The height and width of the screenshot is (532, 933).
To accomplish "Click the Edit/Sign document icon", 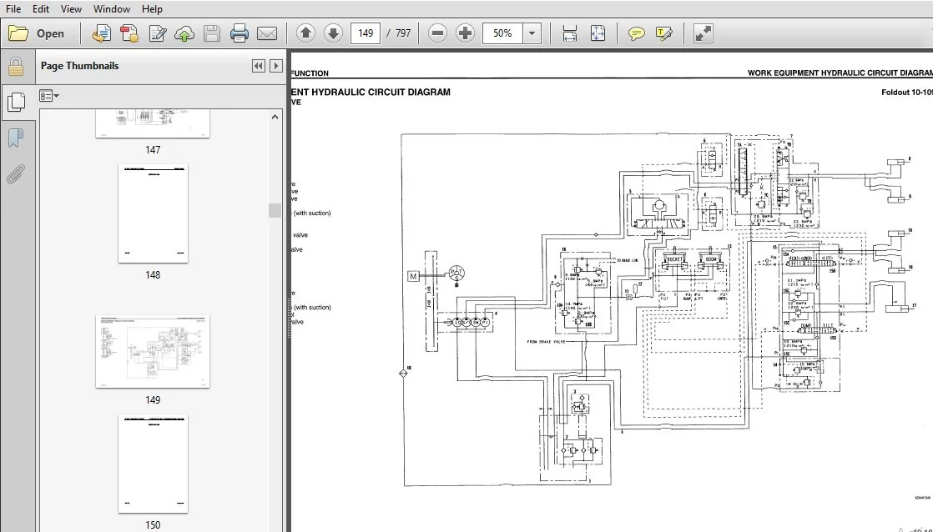I will pyautogui.click(x=157, y=33).
